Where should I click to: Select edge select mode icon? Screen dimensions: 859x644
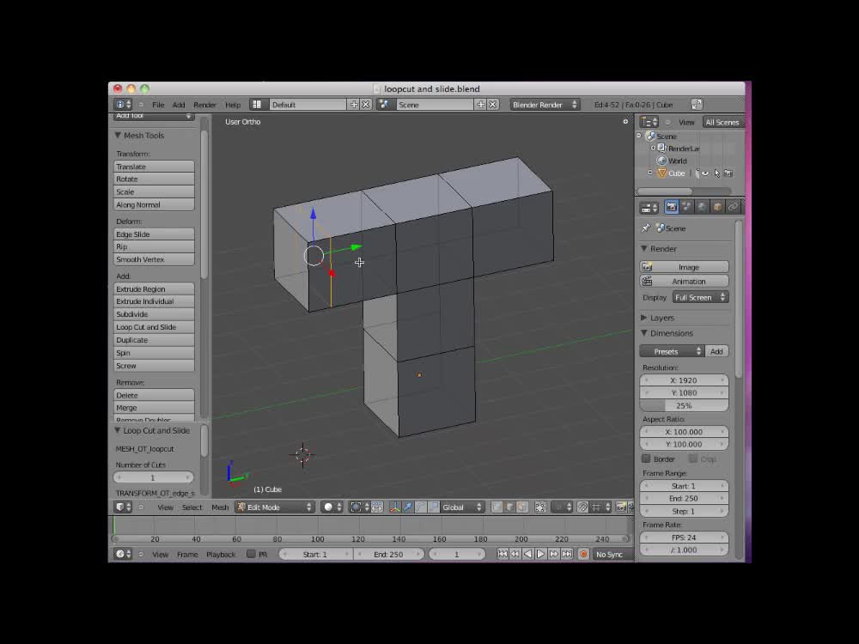pyautogui.click(x=509, y=507)
